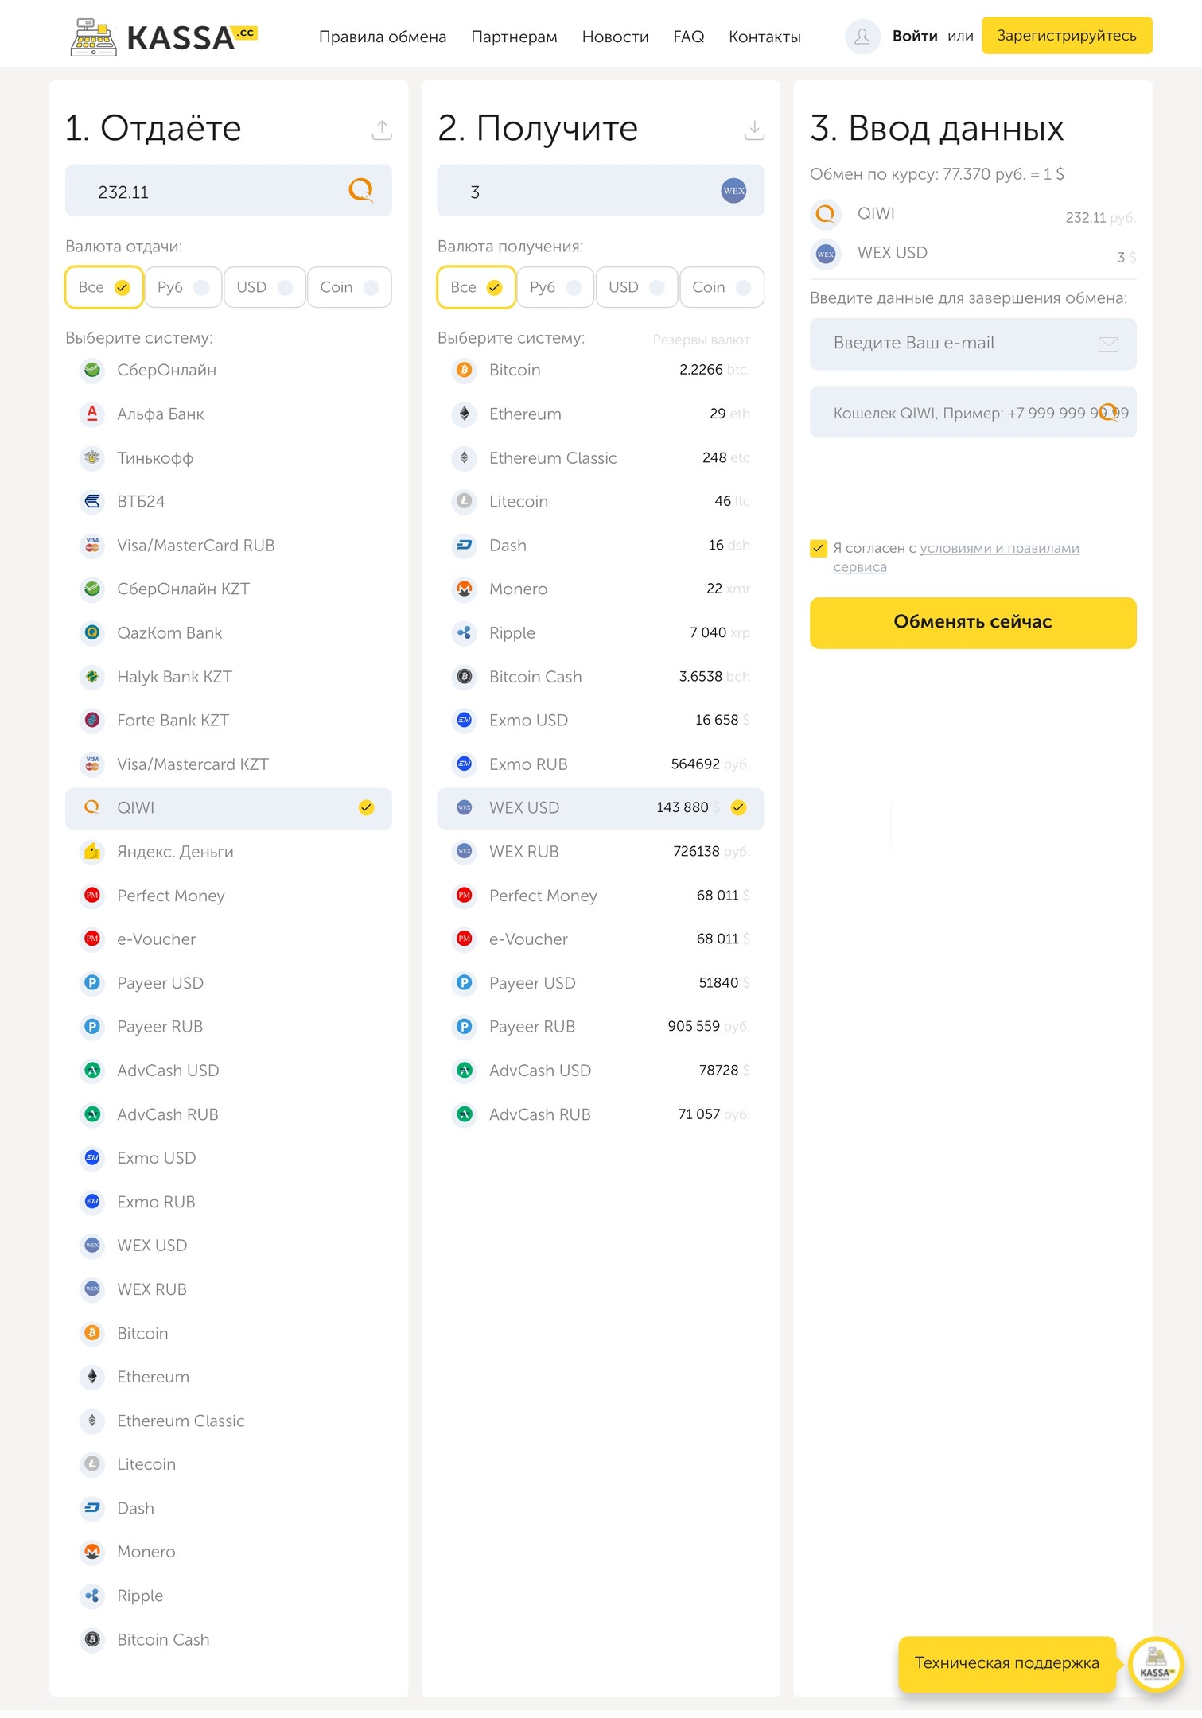Pick Bitcoin Cash icon in receive list

[465, 676]
